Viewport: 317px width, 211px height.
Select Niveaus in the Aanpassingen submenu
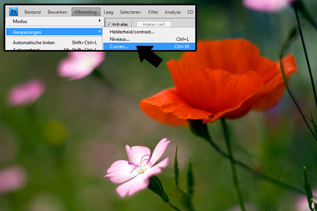point(120,39)
